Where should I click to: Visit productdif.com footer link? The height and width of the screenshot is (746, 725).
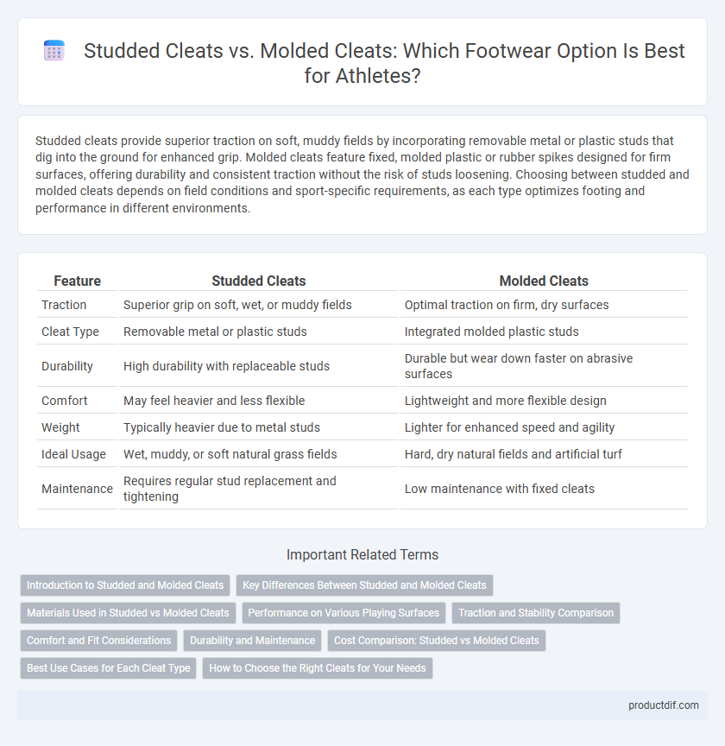(x=663, y=705)
